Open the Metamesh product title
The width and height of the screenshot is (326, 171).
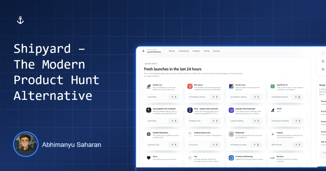[x=240, y=133]
